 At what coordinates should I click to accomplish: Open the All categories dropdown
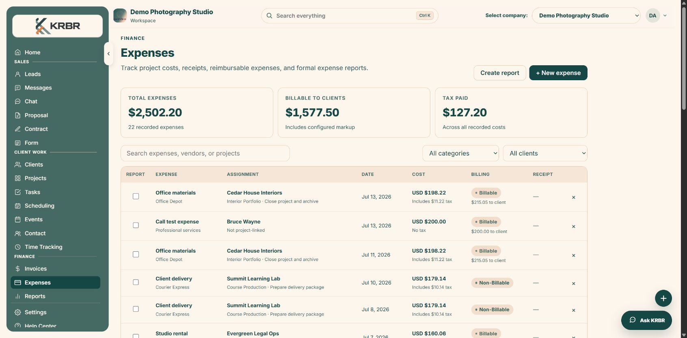pos(461,153)
